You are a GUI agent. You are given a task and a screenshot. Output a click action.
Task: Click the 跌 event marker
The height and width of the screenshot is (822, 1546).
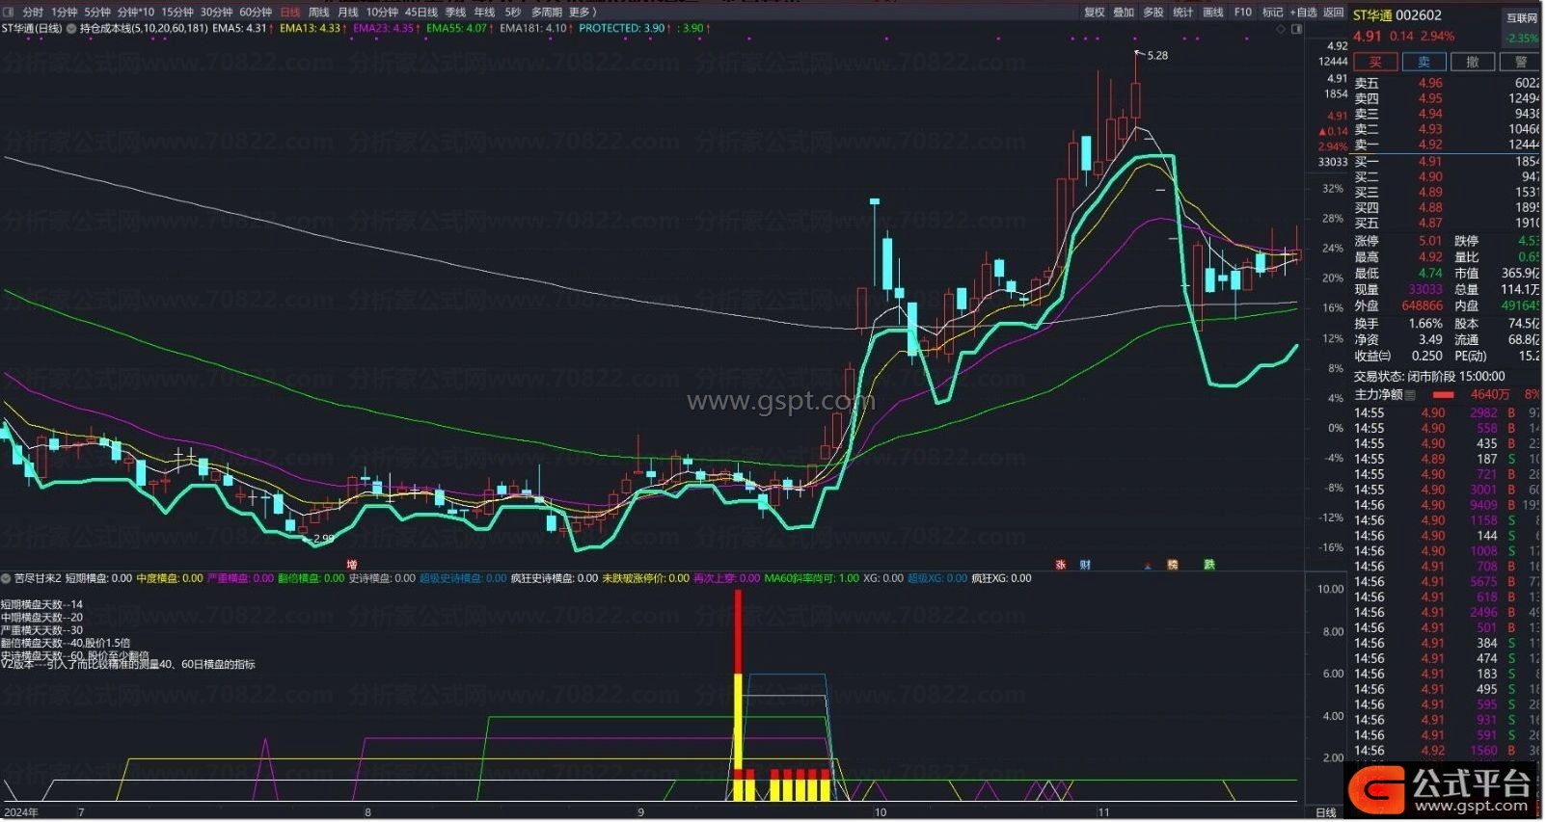click(x=1209, y=565)
